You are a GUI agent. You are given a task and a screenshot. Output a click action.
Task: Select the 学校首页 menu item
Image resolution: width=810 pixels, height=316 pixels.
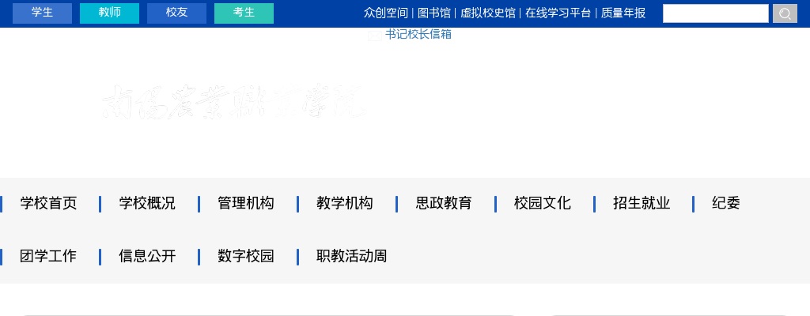(x=48, y=204)
